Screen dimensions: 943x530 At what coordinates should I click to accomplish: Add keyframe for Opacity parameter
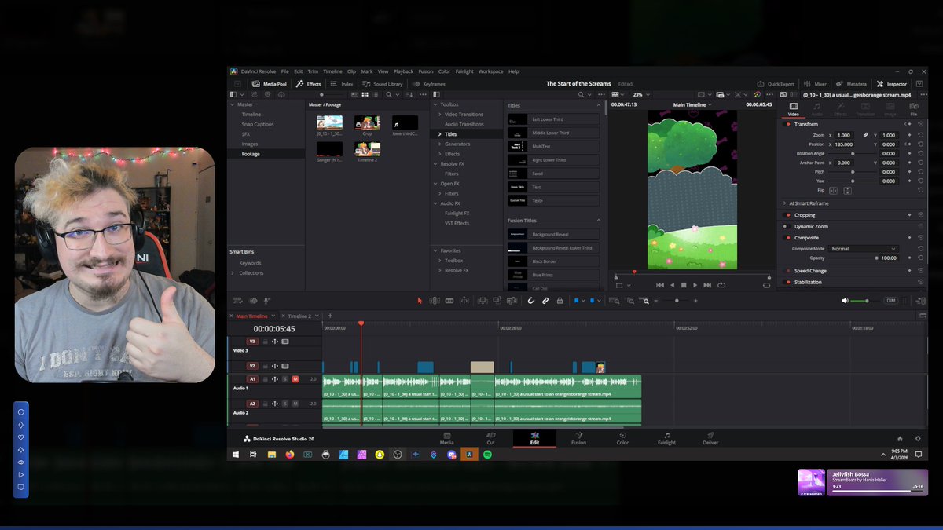click(910, 258)
